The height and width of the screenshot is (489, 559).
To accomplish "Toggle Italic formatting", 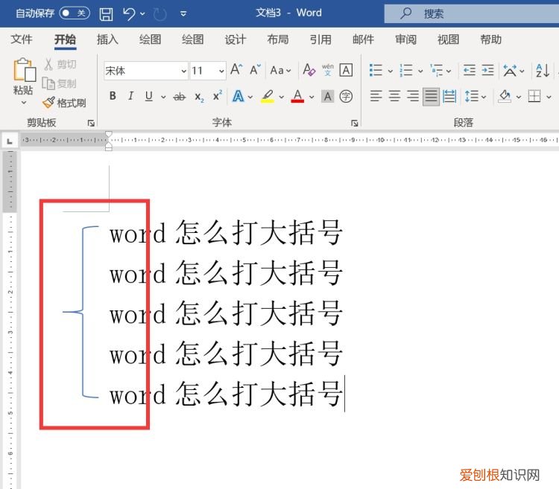I will 131,96.
